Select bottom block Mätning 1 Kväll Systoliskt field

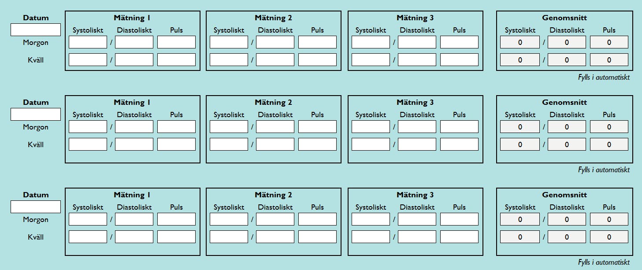click(88, 237)
